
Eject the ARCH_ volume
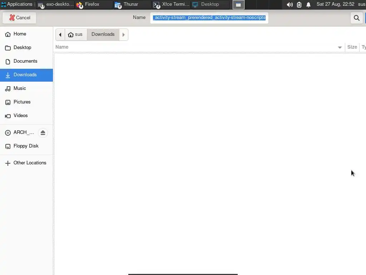(x=43, y=133)
